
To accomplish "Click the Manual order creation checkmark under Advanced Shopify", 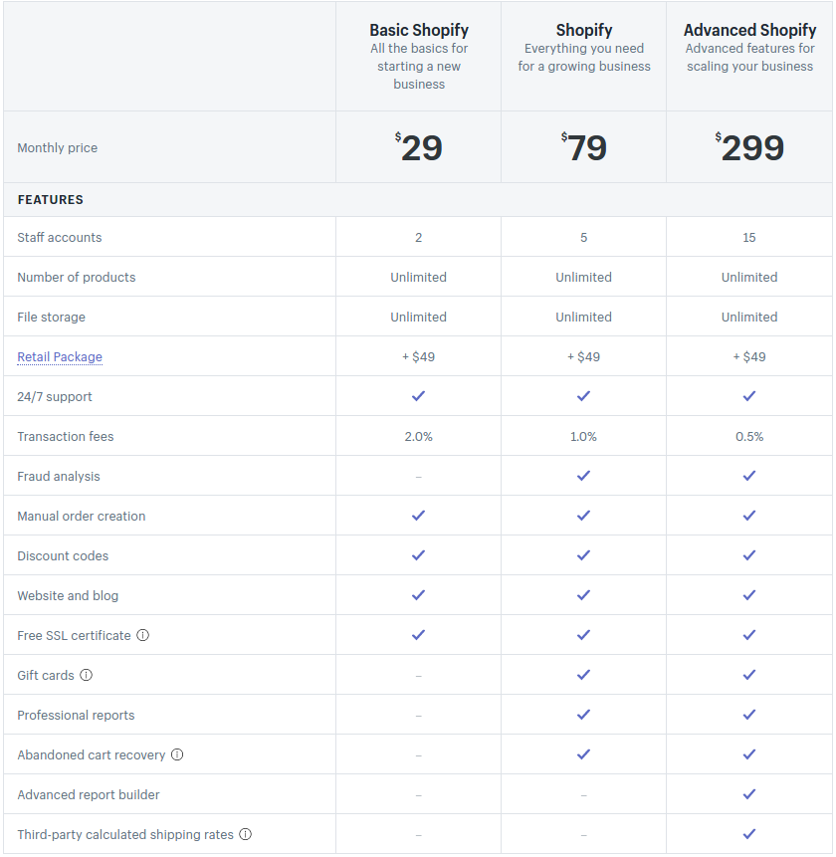I will (749, 516).
